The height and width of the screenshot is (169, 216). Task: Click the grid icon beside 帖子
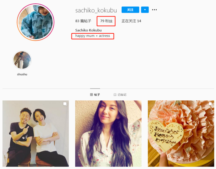click(91, 95)
